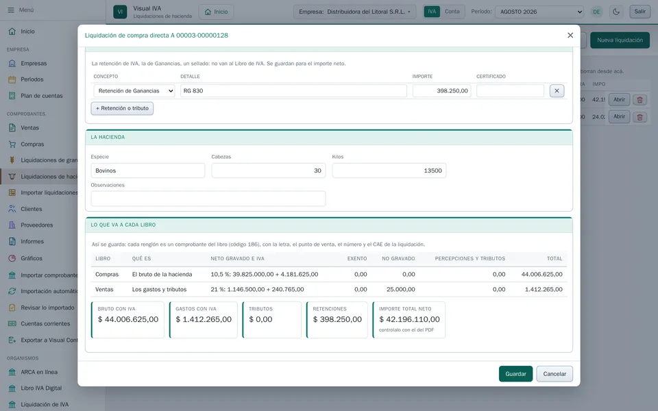Click the Compras total 44.006.625,00
This screenshot has height=411, width=658.
click(541, 274)
